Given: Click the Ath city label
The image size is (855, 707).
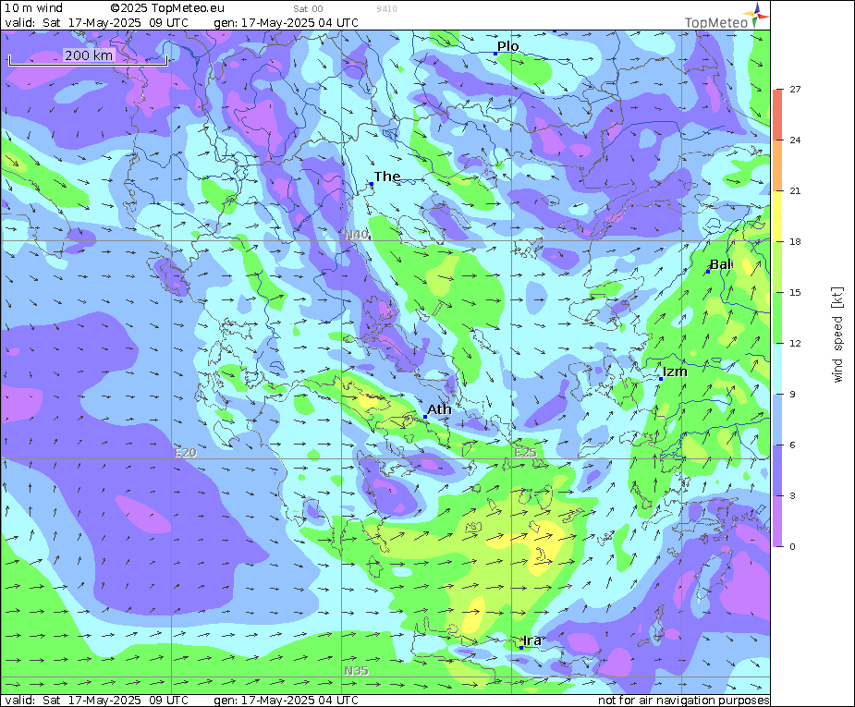Looking at the screenshot, I should (x=439, y=409).
